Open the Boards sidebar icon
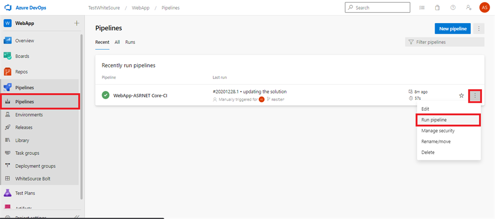495x219 pixels. click(8, 56)
